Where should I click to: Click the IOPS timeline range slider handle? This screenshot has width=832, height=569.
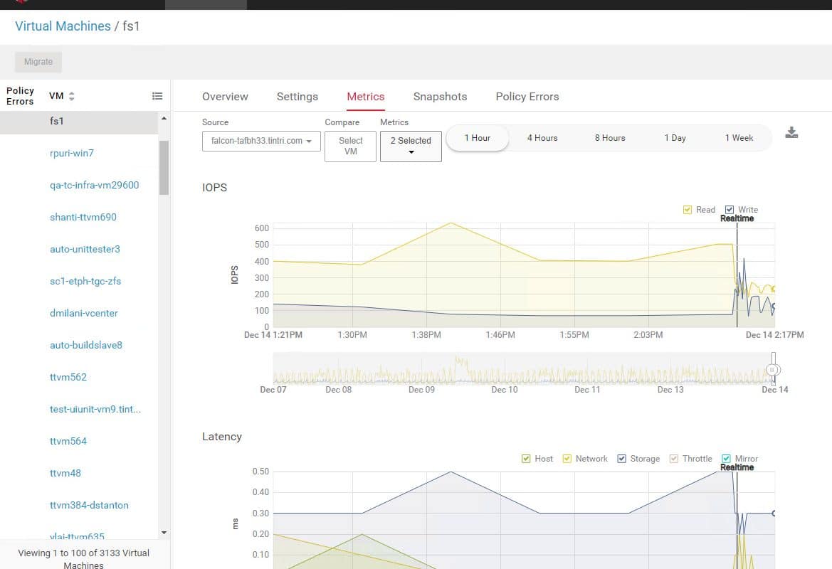pos(773,369)
